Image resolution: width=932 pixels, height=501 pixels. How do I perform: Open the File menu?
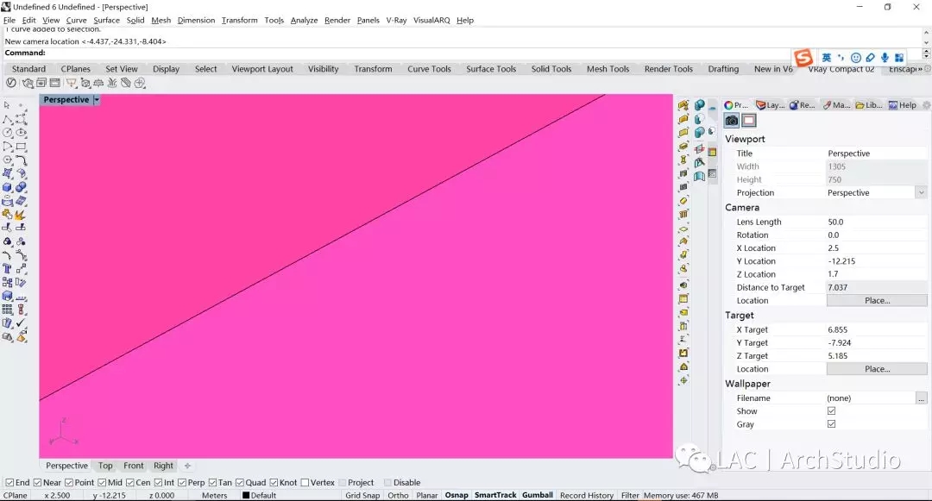[9, 20]
